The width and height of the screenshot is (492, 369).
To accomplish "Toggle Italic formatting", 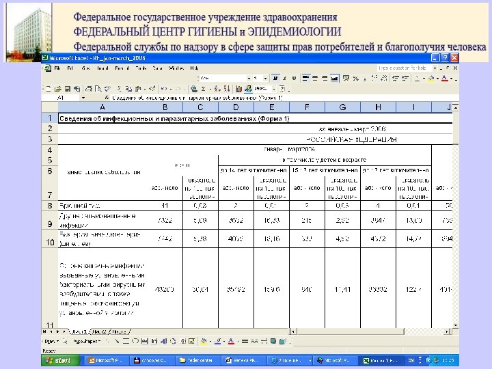I will point(284,78).
